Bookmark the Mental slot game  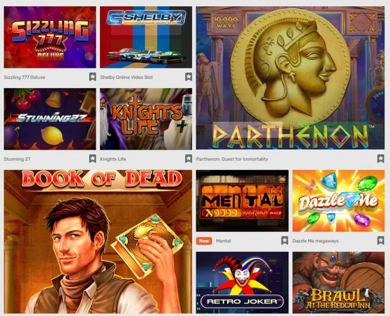pyautogui.click(x=284, y=240)
